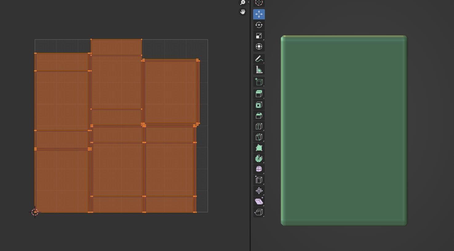Viewport: 454px width, 251px height.
Task: Select the Knife tool
Action: coord(259,137)
